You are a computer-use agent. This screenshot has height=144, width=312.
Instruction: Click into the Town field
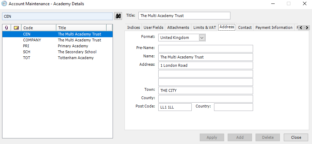(x=205, y=90)
